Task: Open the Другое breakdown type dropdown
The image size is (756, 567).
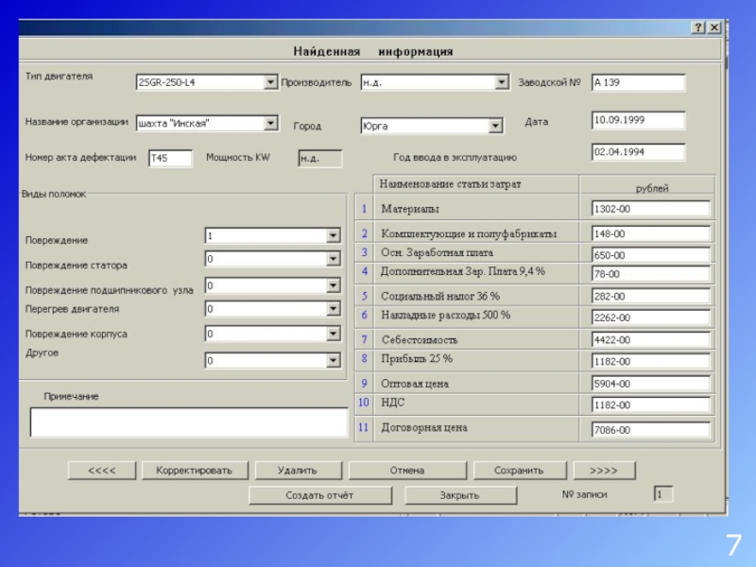Action: tap(333, 360)
